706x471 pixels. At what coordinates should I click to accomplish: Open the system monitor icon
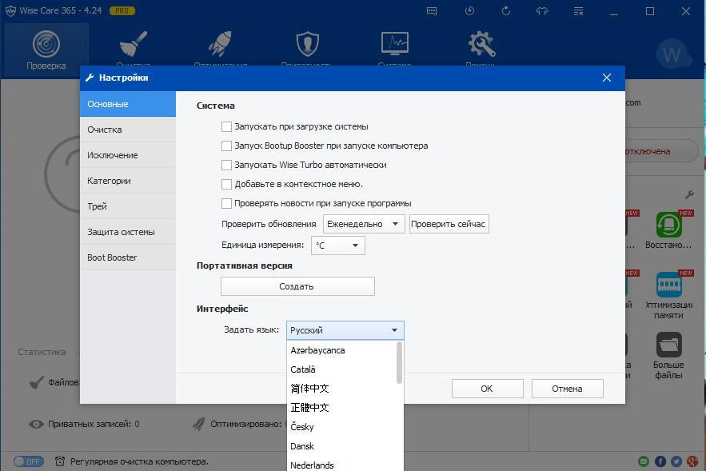coord(395,43)
